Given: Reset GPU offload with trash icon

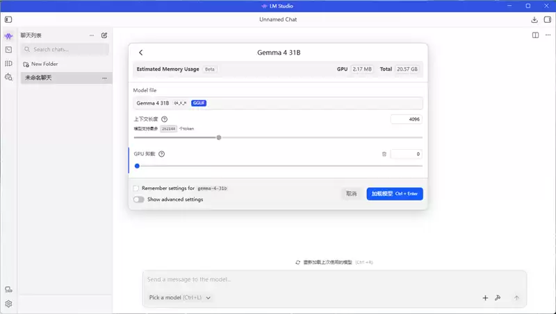Looking at the screenshot, I should pyautogui.click(x=384, y=154).
